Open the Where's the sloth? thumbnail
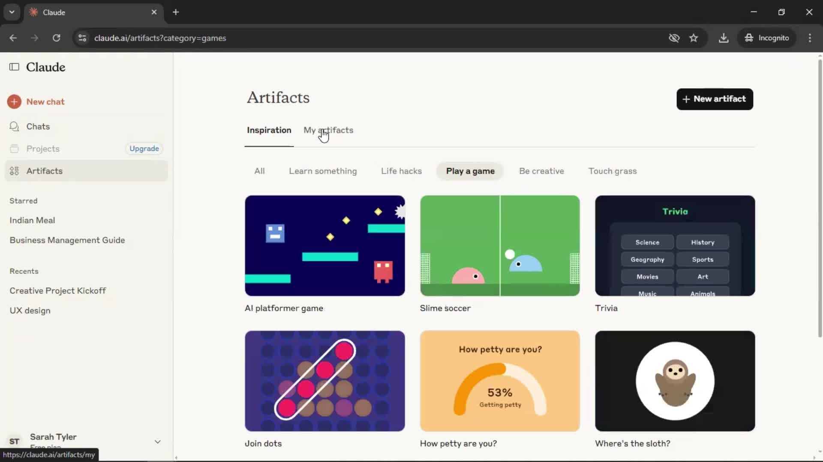Screen dimensions: 823x462 (675, 381)
